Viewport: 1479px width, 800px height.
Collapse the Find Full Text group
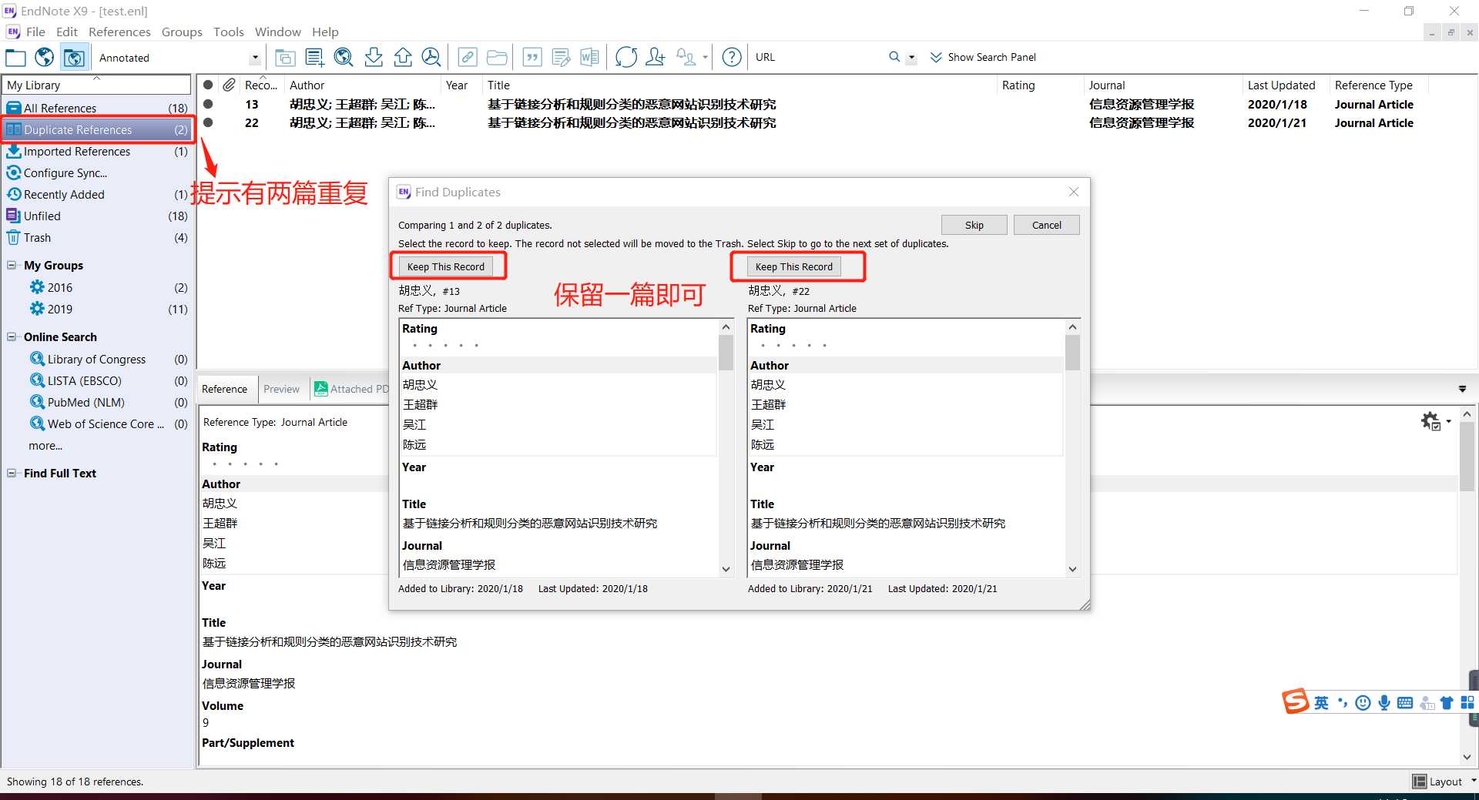12,473
